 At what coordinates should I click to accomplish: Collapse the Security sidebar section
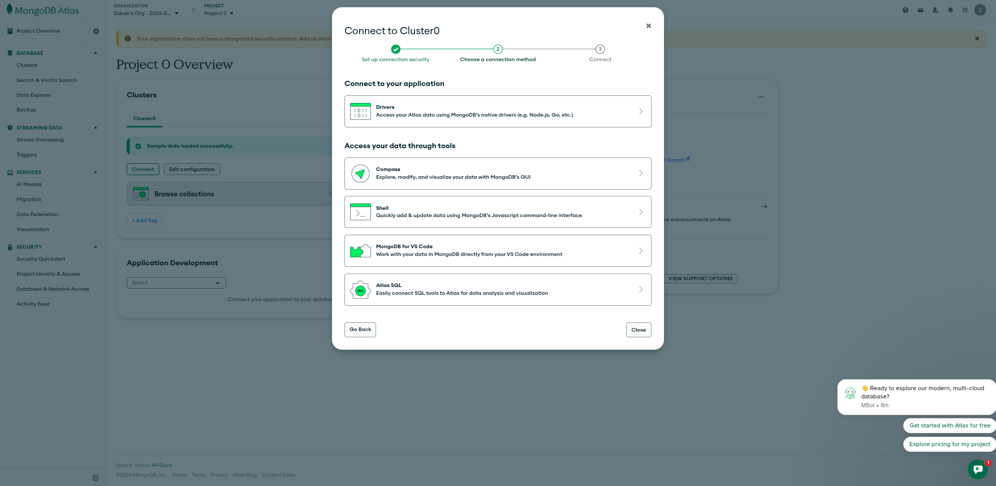(x=95, y=247)
